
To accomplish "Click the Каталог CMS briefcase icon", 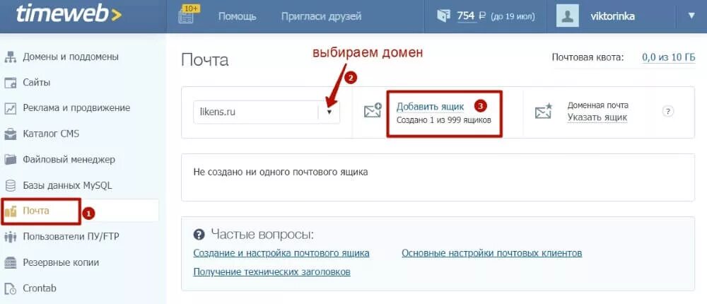I will tap(11, 134).
